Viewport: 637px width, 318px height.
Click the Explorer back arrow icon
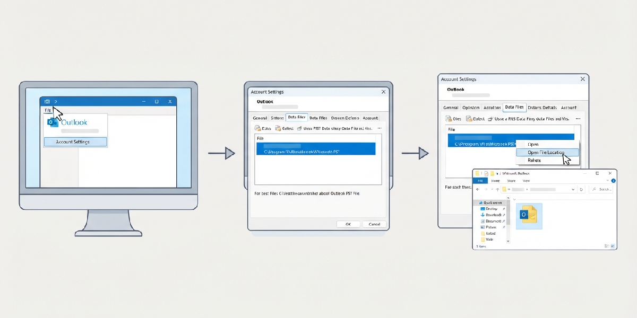click(478, 189)
